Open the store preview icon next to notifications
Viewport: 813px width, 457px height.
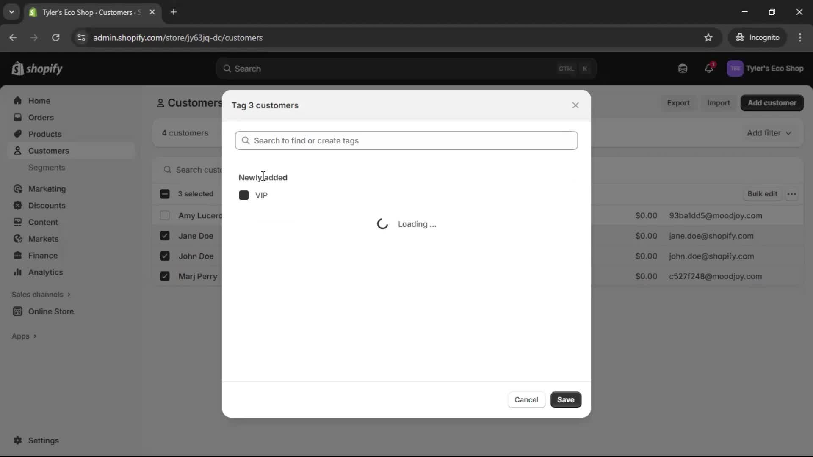(x=683, y=69)
